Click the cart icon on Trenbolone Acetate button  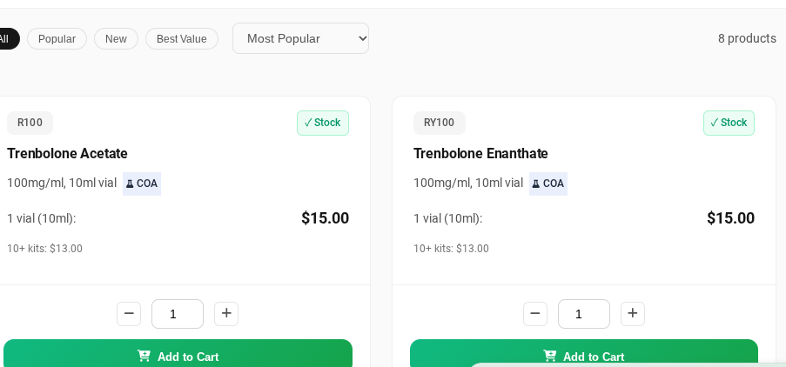pyautogui.click(x=144, y=356)
